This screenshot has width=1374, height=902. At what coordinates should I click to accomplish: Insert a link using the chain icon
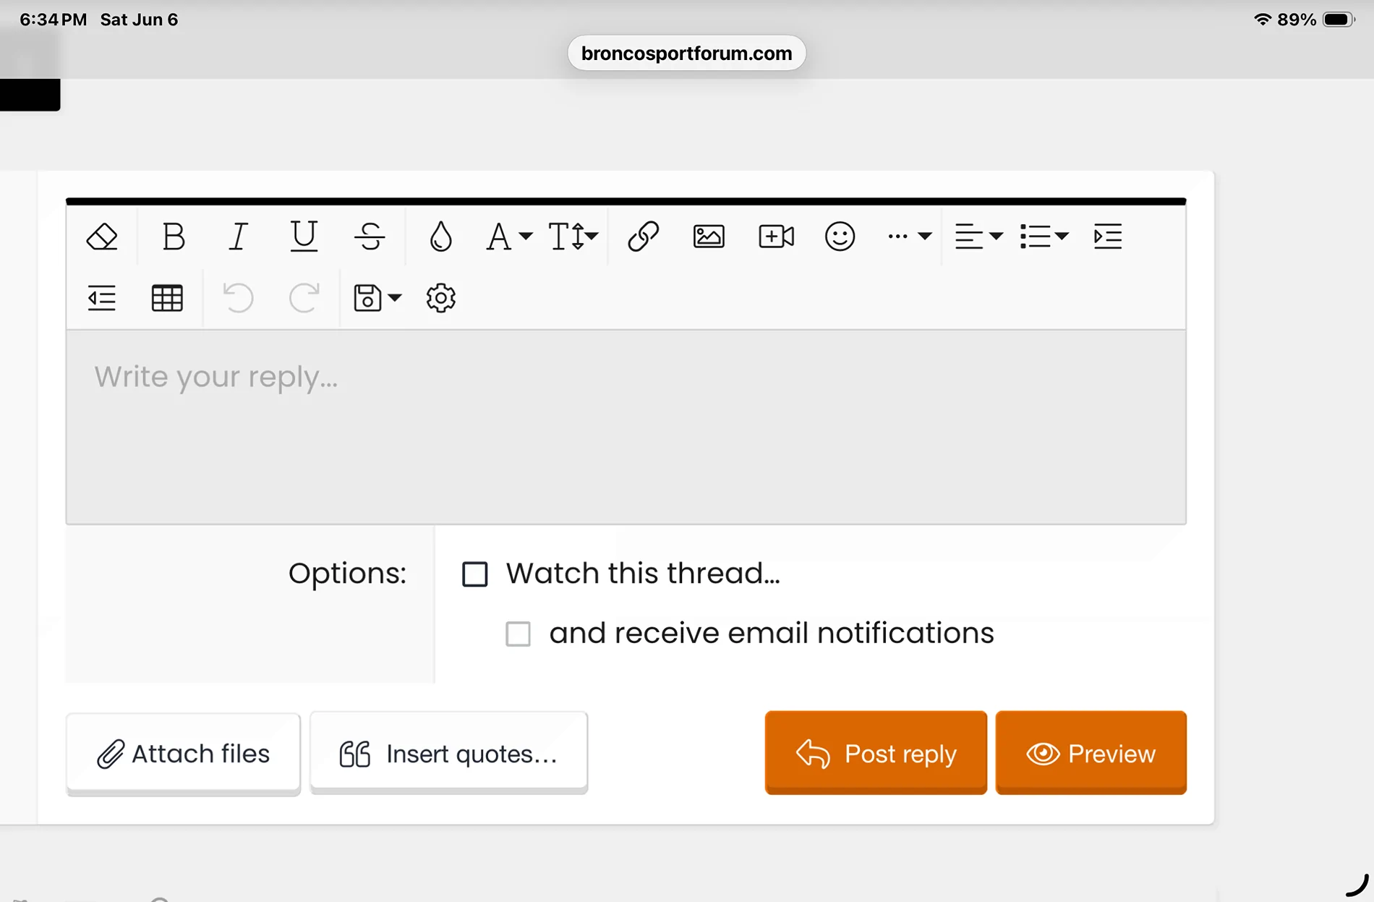[643, 237]
